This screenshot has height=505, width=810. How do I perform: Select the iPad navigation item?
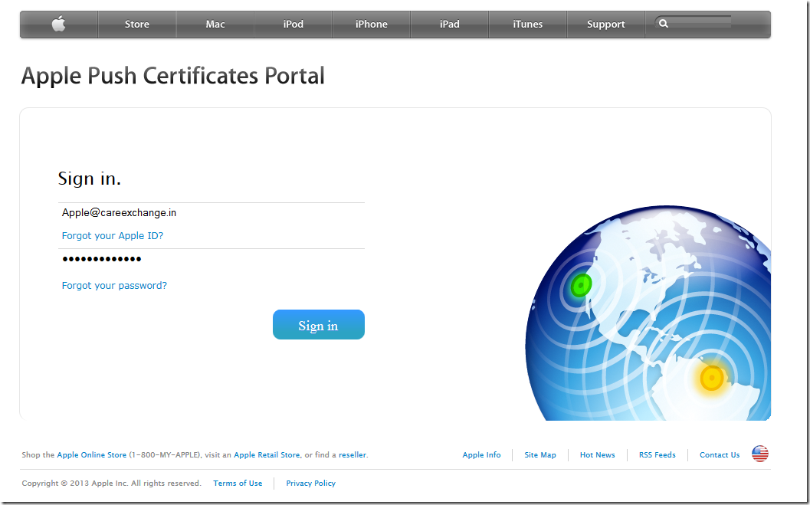point(449,25)
